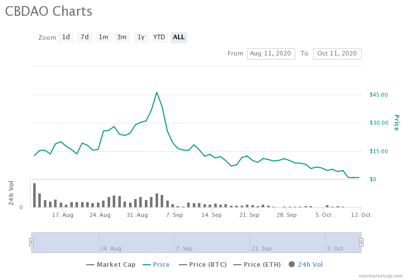Switch chart zoom to 1m

coord(104,37)
